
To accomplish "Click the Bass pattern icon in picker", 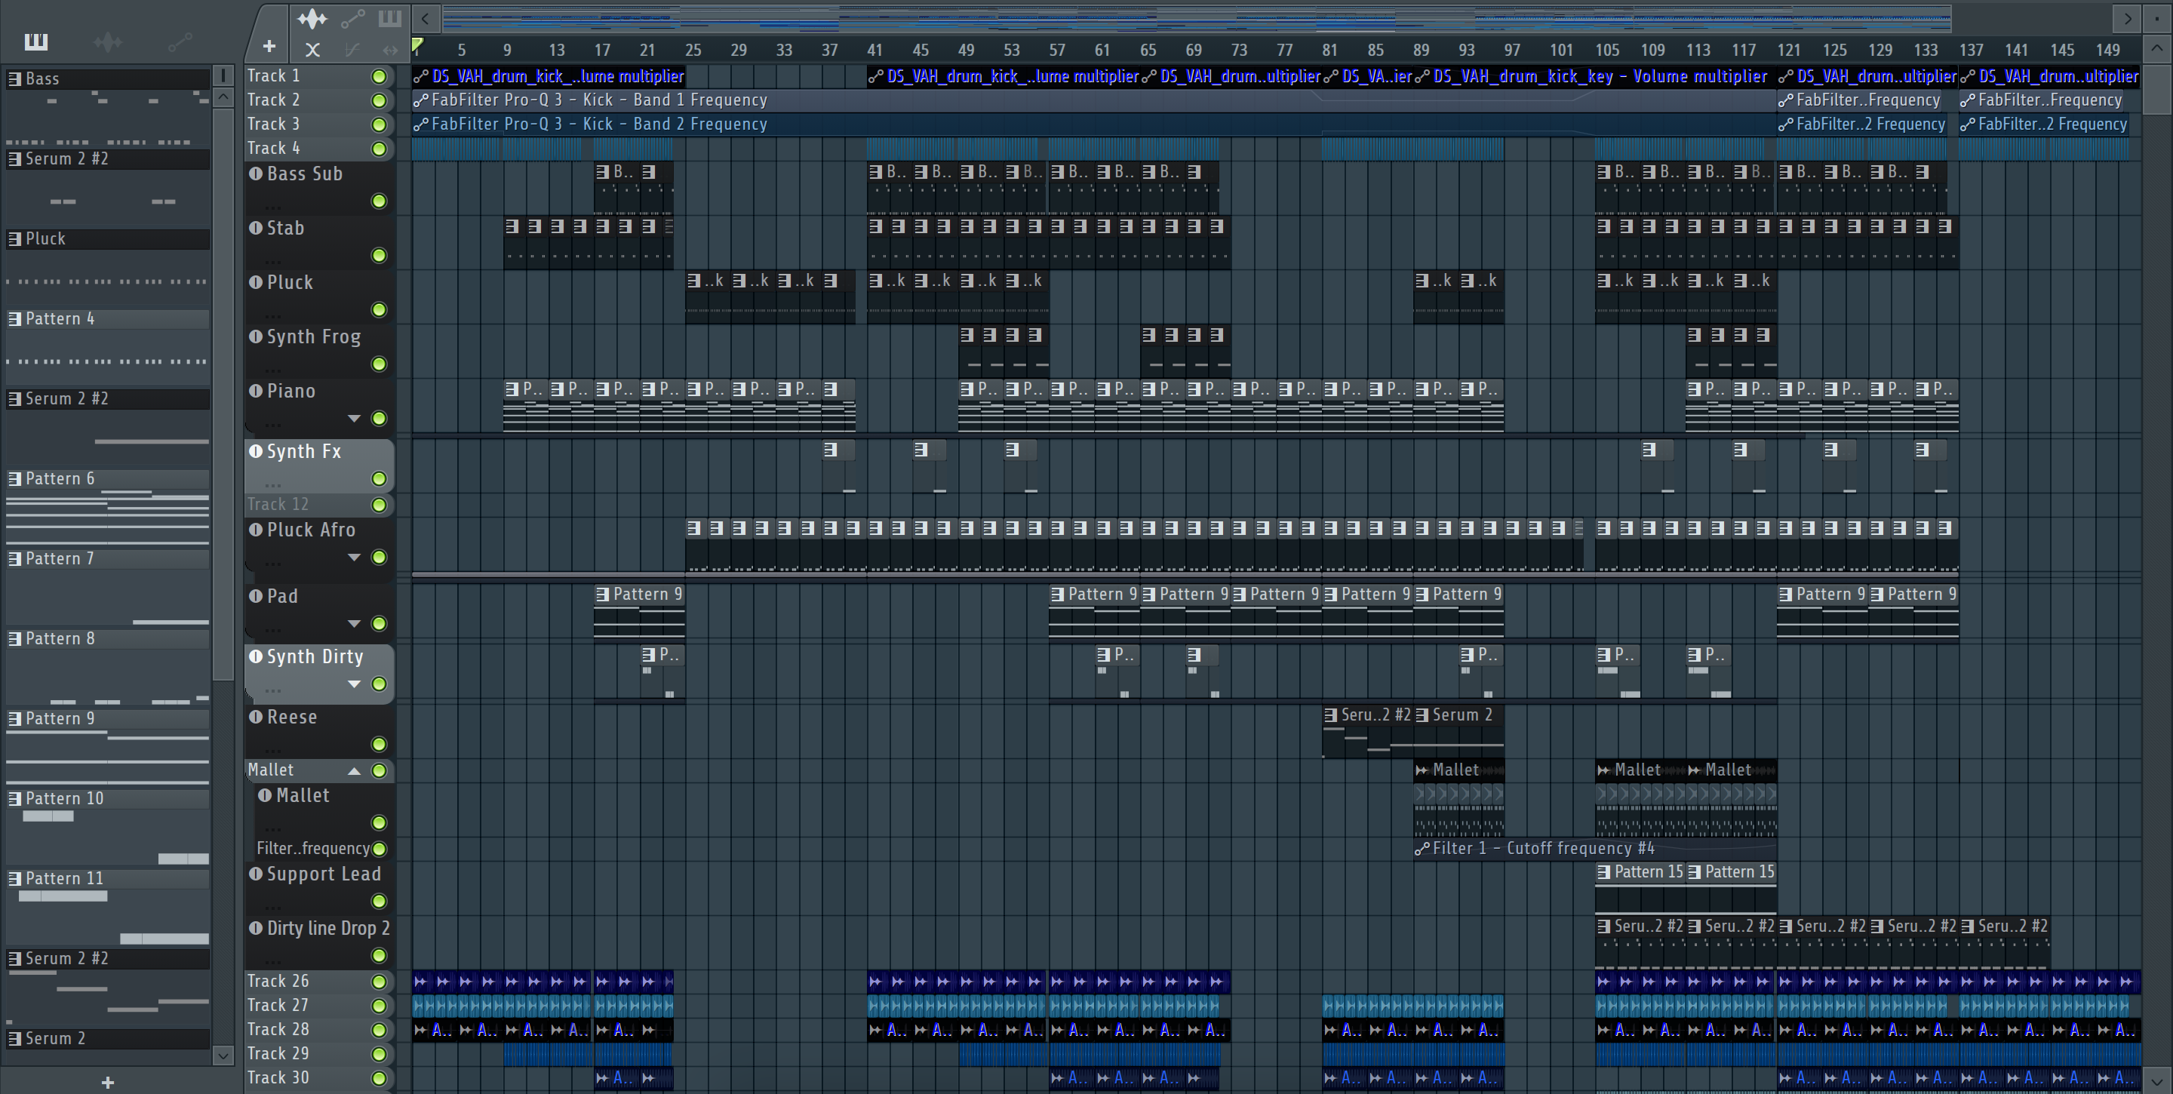I will [14, 78].
